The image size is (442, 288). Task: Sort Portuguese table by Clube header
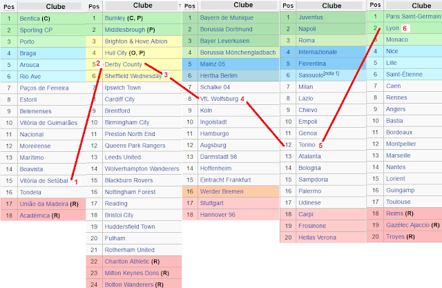point(55,6)
